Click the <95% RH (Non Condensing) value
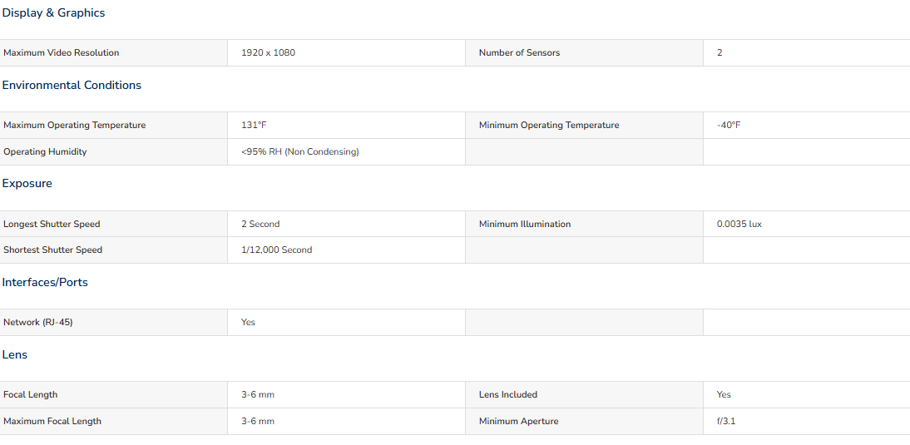This screenshot has height=445, width=910. coord(300,152)
